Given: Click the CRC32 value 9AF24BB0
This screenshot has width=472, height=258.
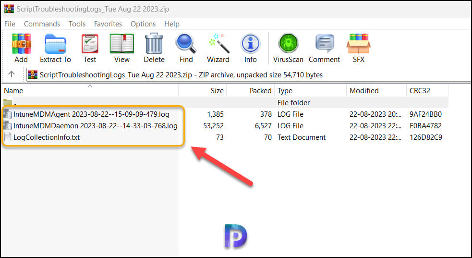Looking at the screenshot, I should [425, 114].
